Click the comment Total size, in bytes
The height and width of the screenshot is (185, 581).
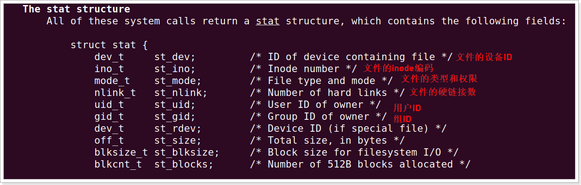click(x=327, y=140)
